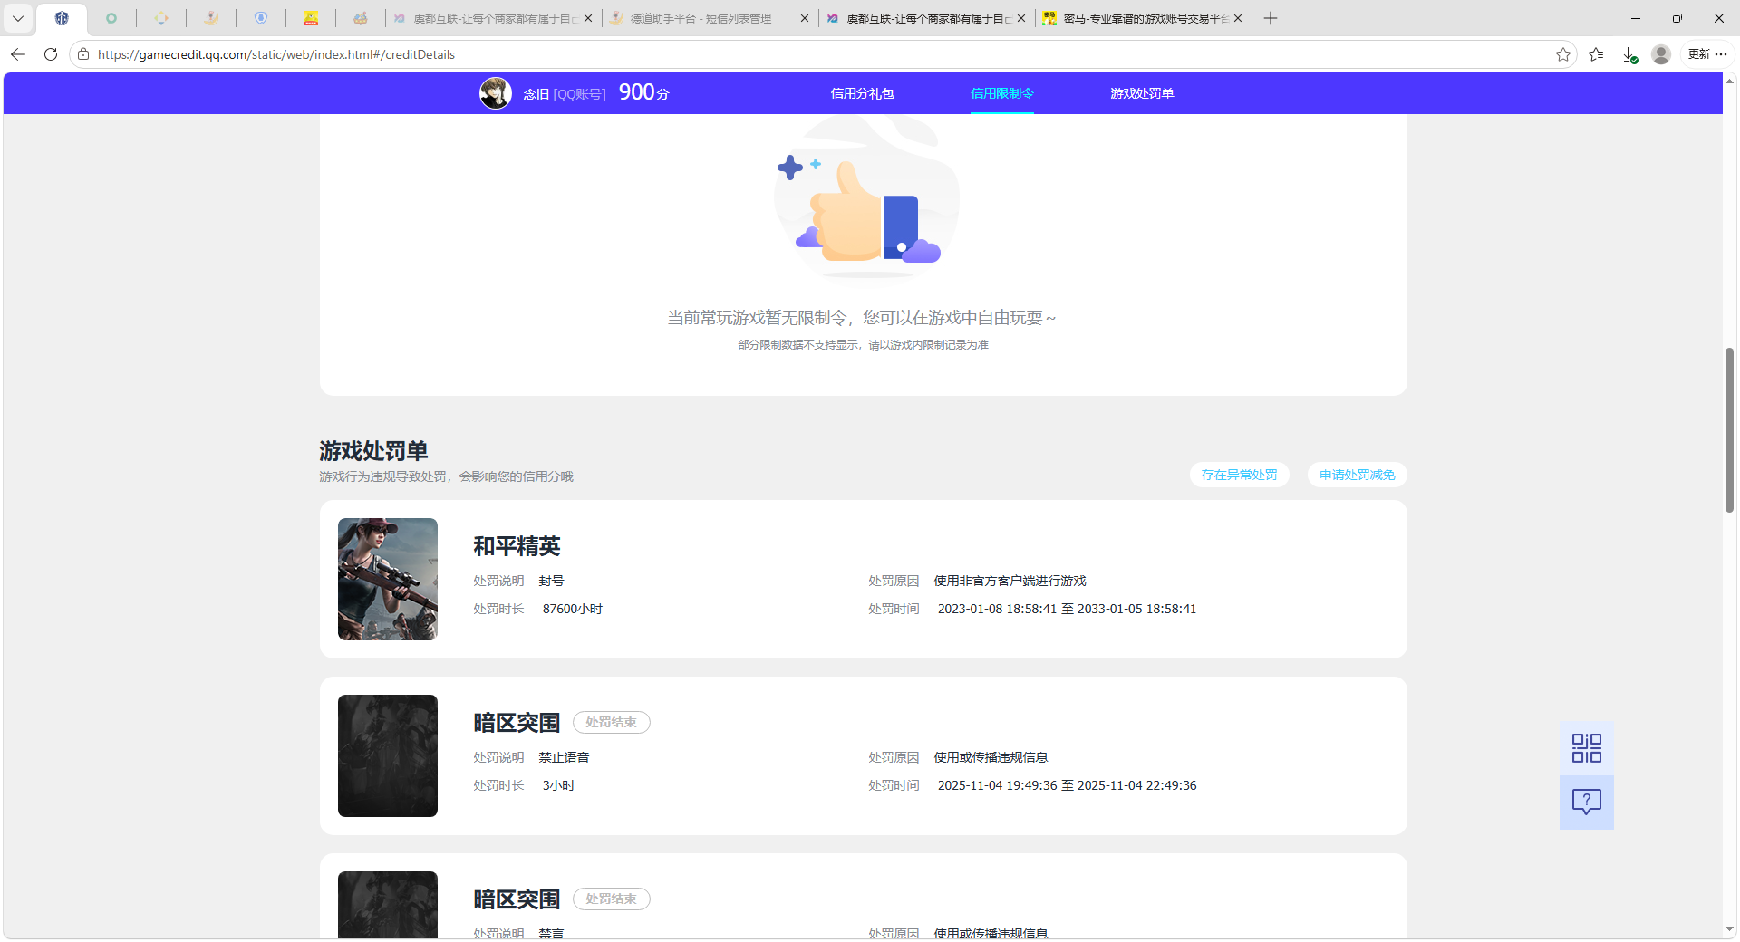Click the 87600小时 penalty duration
Viewport: 1740px width, 942px height.
click(573, 609)
